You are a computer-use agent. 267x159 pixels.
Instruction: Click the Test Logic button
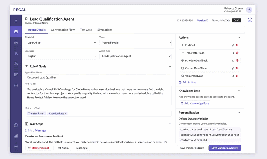tap(82, 148)
